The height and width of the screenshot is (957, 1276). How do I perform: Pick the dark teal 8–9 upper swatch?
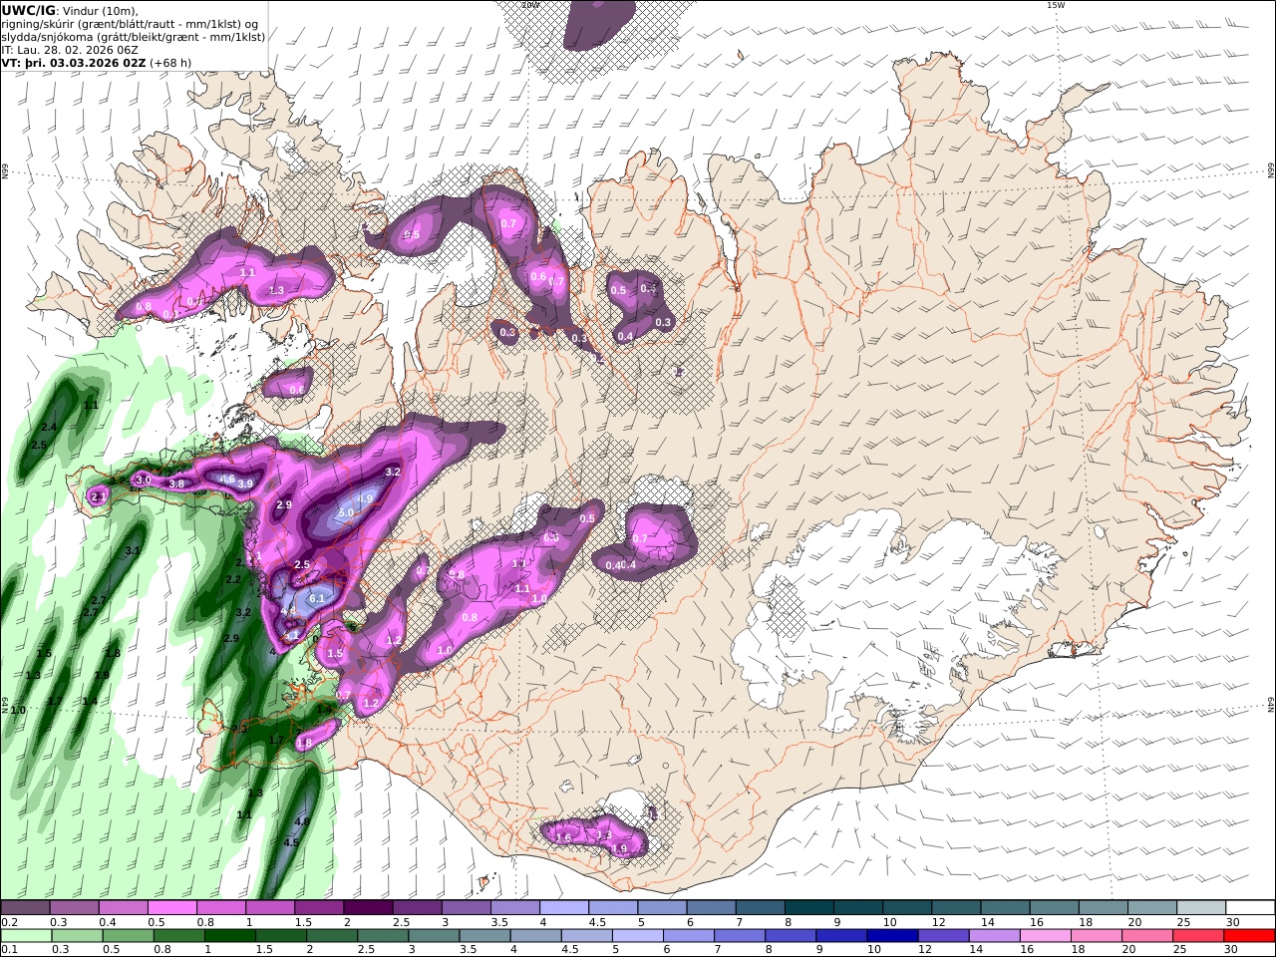(809, 908)
